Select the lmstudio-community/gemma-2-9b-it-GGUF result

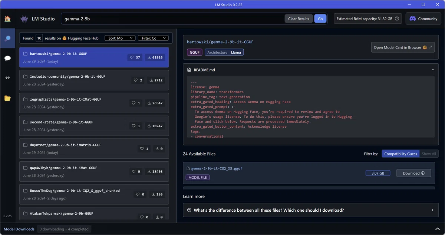pos(94,80)
